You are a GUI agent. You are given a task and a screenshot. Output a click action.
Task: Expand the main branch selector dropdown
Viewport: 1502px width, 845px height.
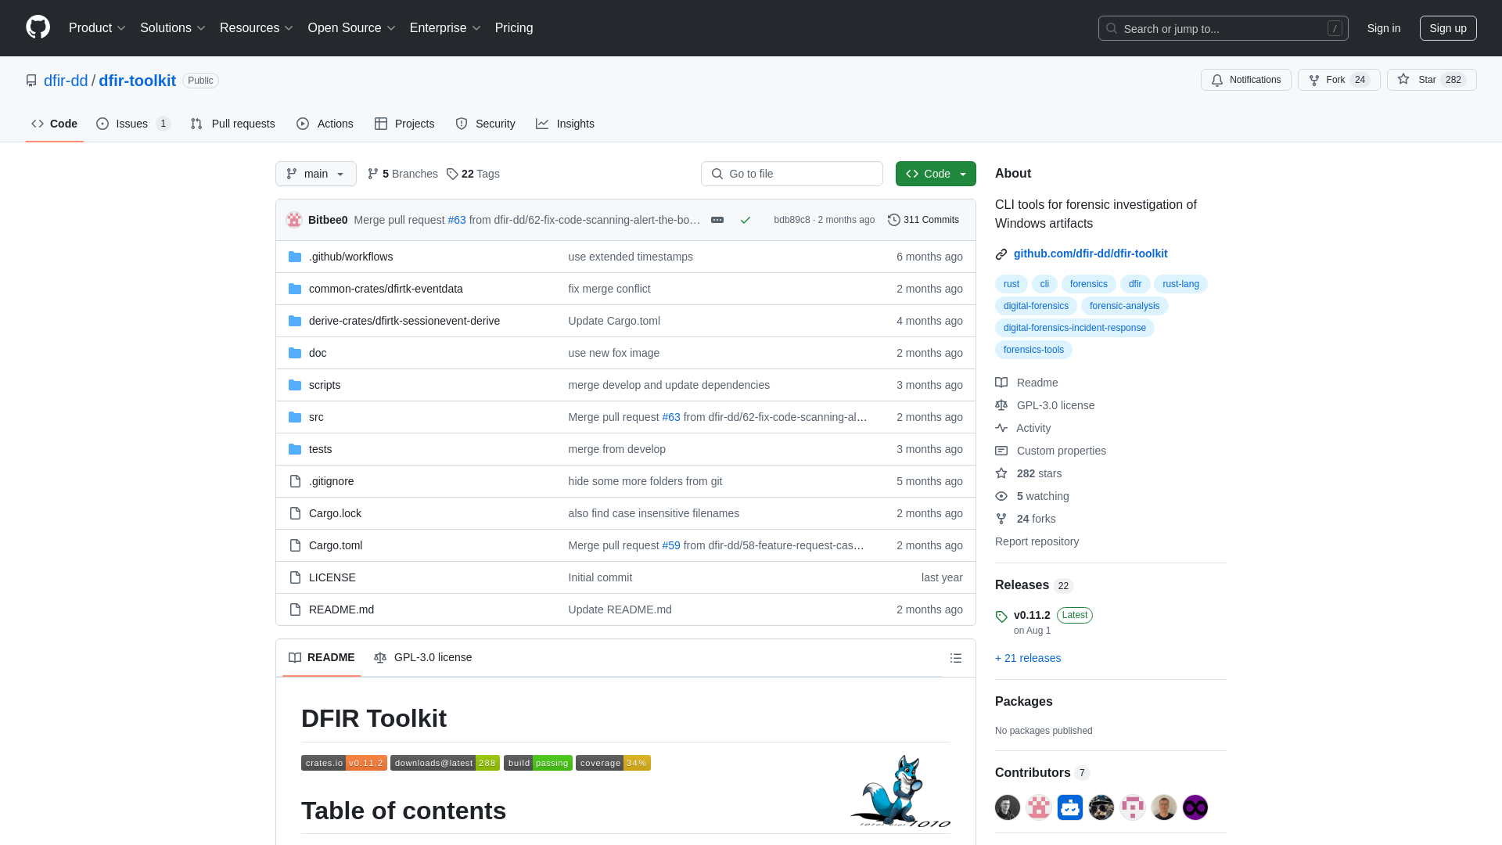coord(316,174)
